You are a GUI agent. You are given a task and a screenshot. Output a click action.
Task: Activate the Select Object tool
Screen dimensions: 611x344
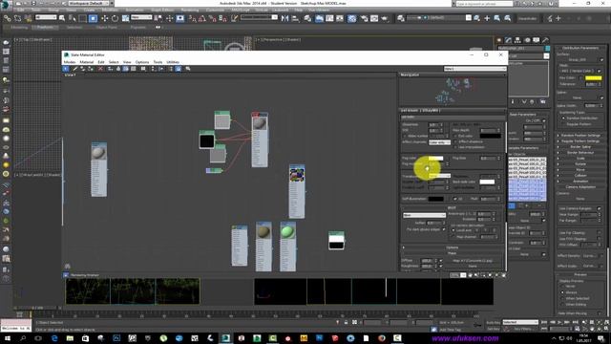point(62,18)
